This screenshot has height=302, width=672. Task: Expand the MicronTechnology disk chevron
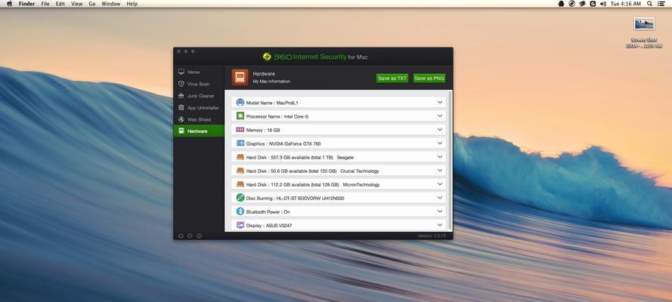click(440, 184)
